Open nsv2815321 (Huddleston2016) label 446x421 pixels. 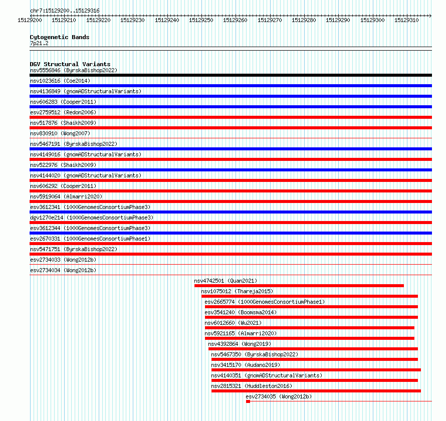252,386
